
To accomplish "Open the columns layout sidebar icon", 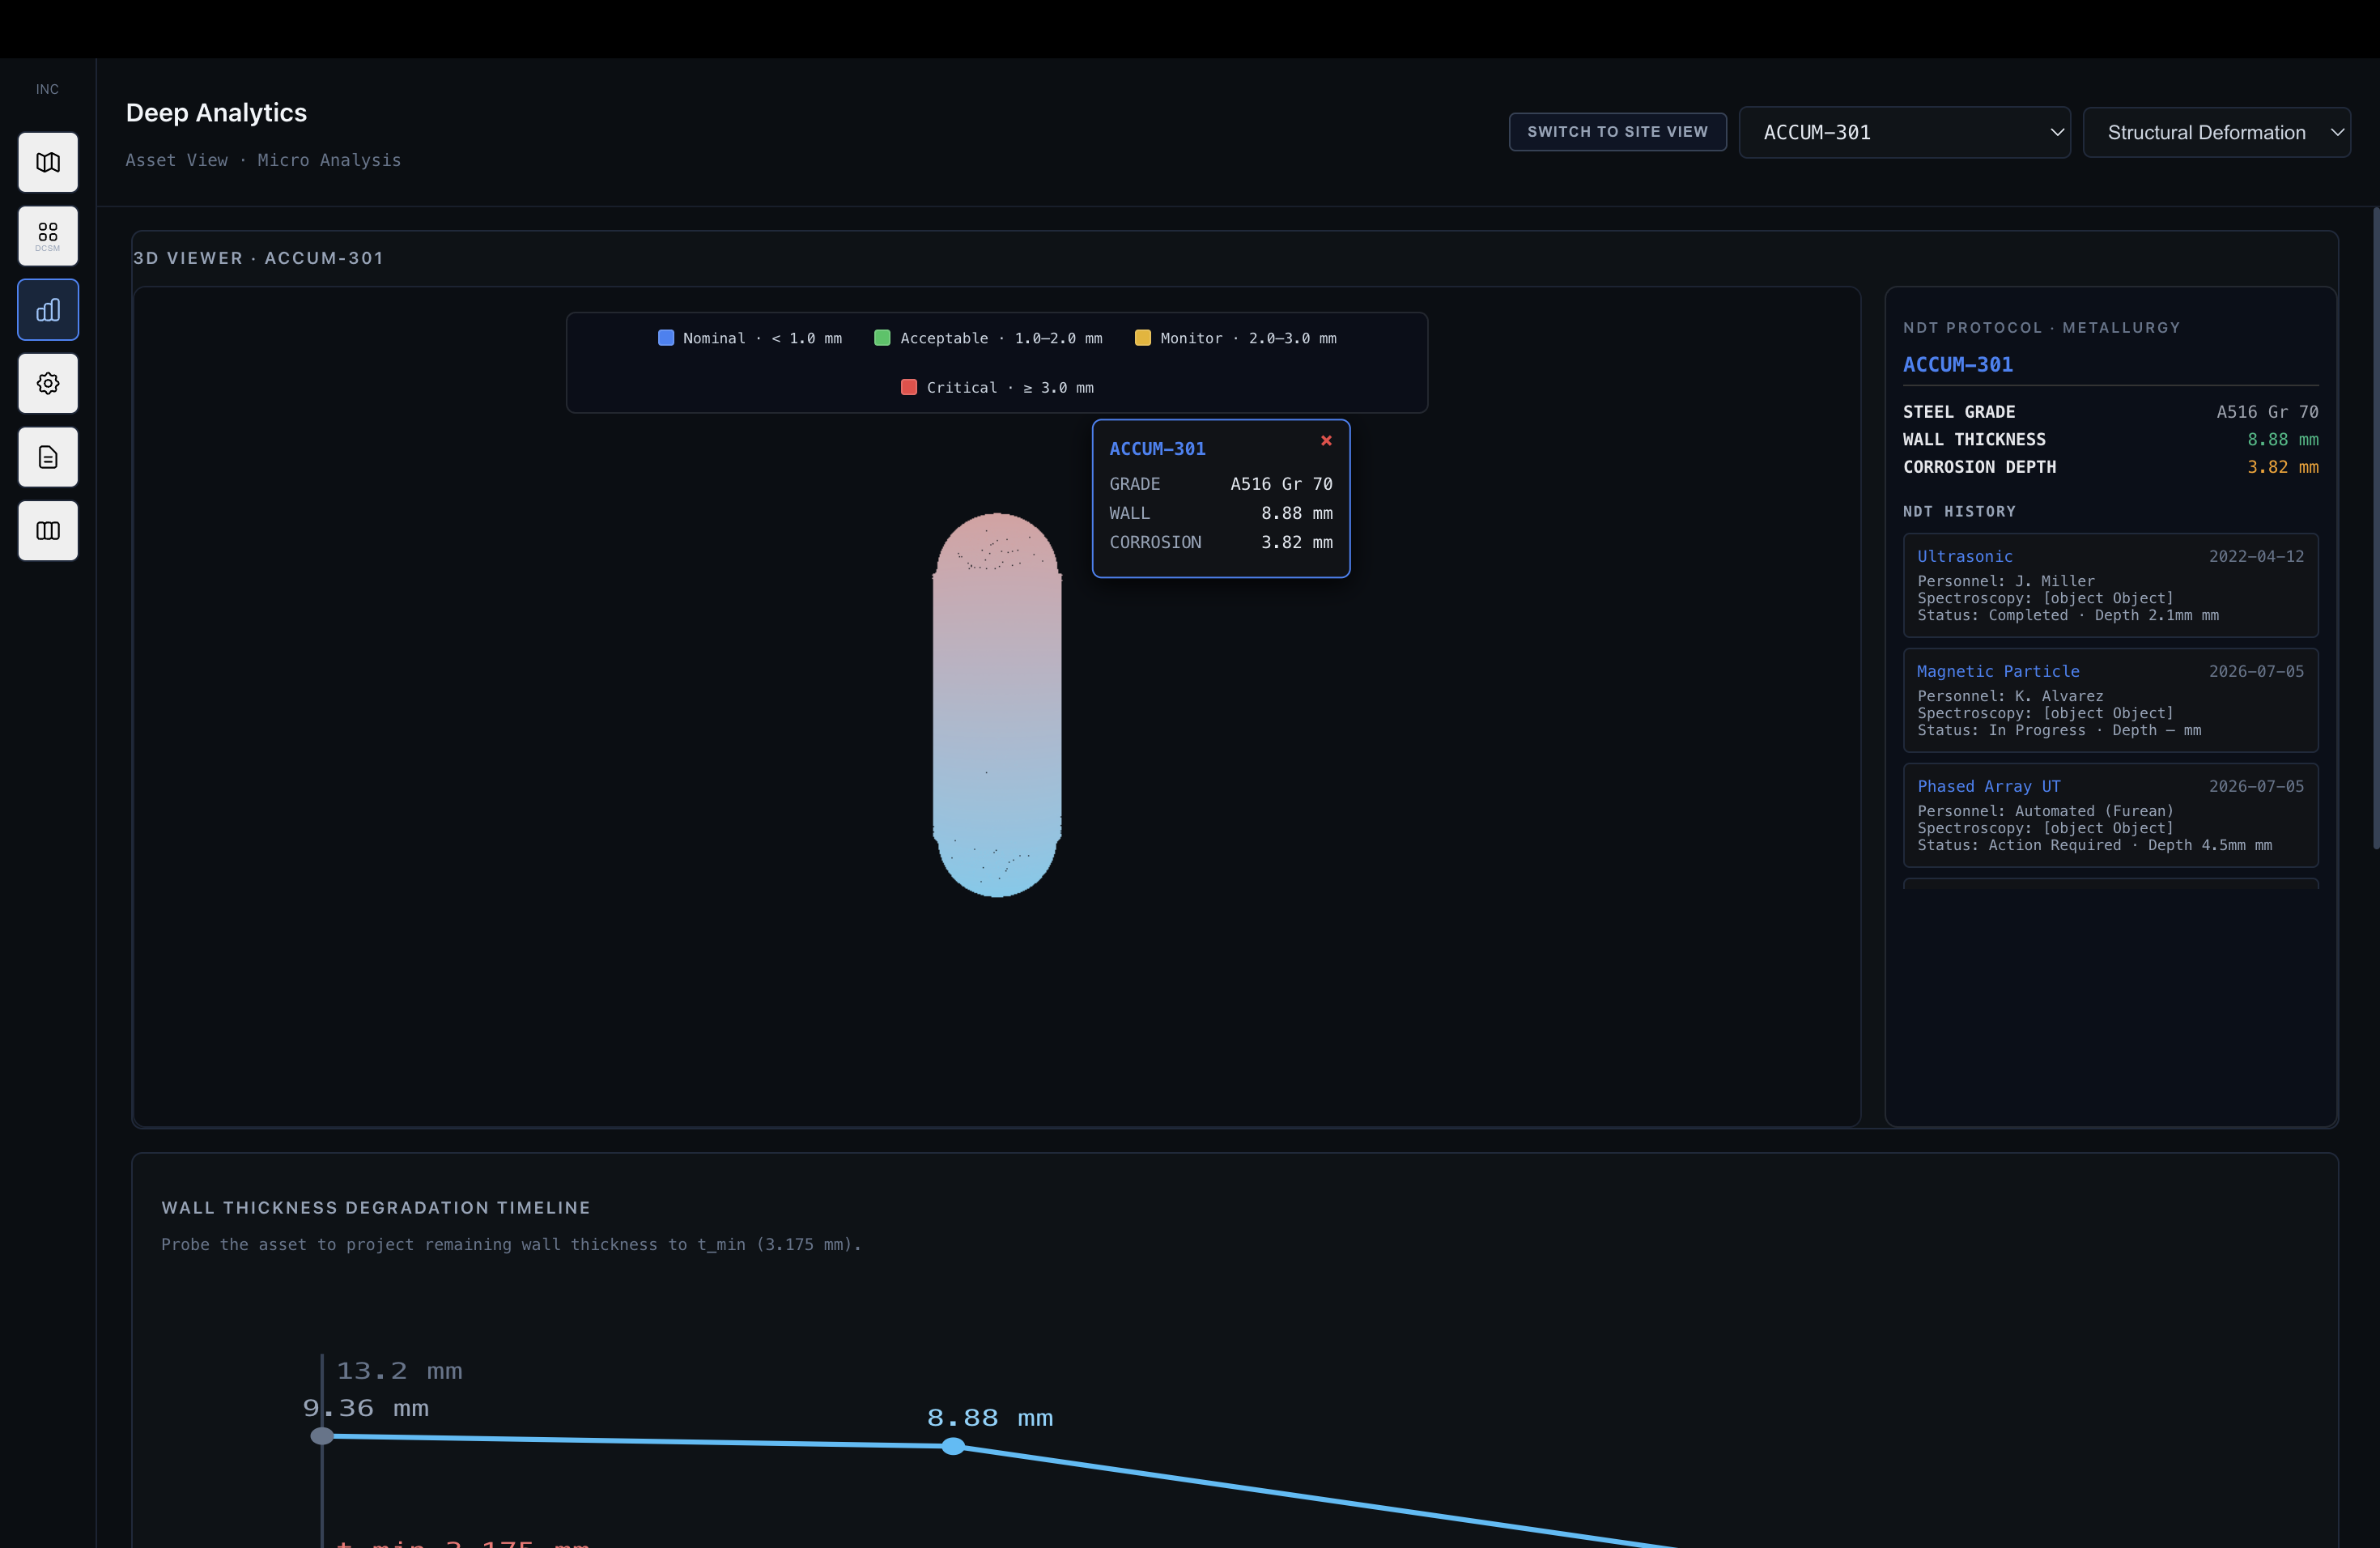I will tap(48, 531).
